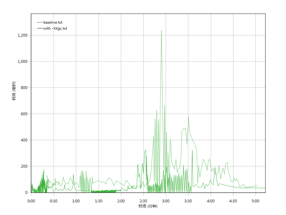The image size is (286, 215).
Task: Click the x-axis title 时间 (分钟)
Action: pyautogui.click(x=148, y=206)
